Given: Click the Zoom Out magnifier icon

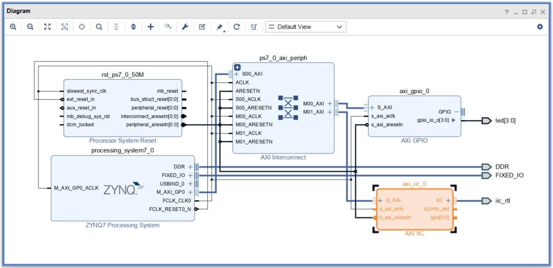Looking at the screenshot, I should pyautogui.click(x=30, y=27).
